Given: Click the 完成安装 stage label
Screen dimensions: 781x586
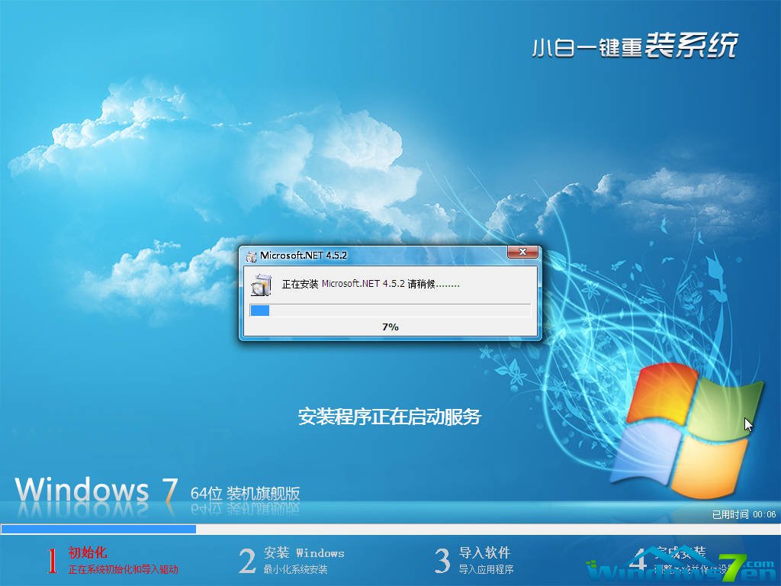Looking at the screenshot, I should [x=683, y=552].
